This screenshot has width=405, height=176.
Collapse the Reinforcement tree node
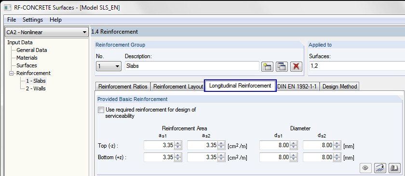click(11, 73)
